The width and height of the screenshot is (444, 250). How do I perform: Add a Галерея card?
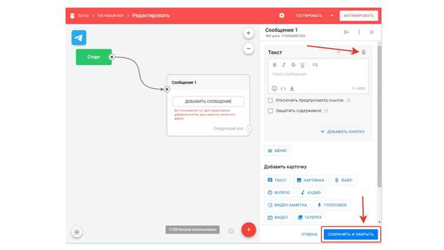[x=310, y=217]
